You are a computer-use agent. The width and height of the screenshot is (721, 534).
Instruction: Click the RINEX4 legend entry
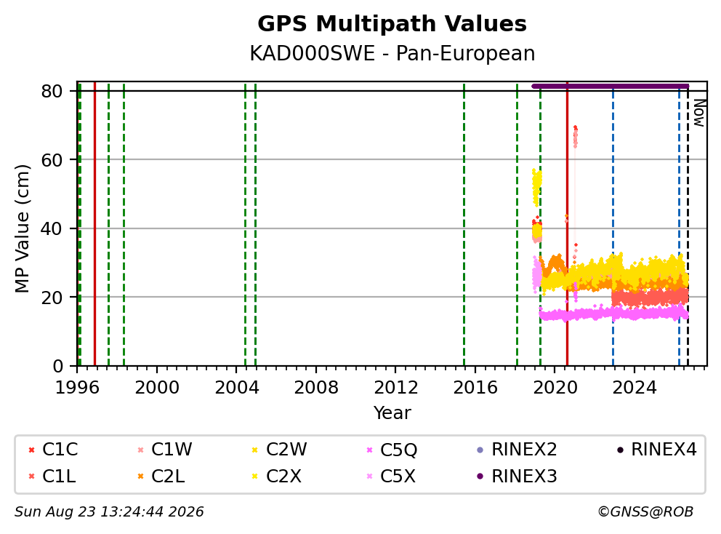656,450
